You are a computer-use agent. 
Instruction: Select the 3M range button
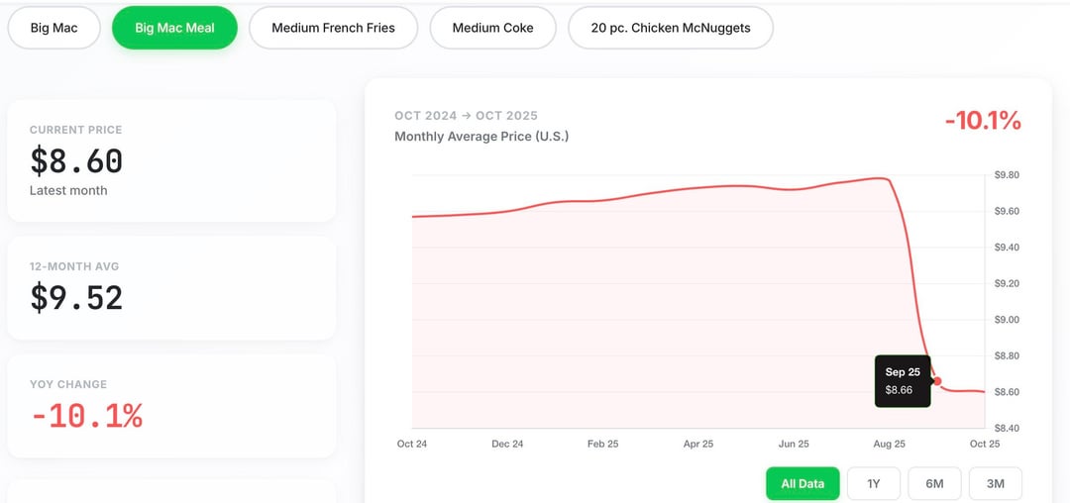click(x=996, y=484)
